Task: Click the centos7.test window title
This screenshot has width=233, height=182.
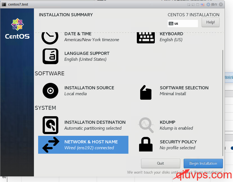Action: click(x=18, y=4)
